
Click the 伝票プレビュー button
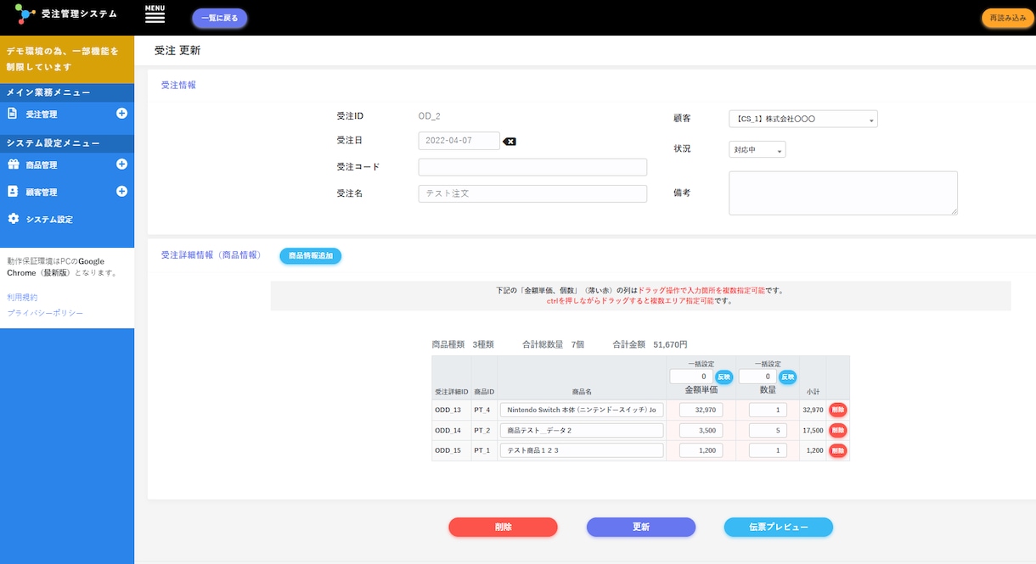pos(779,527)
